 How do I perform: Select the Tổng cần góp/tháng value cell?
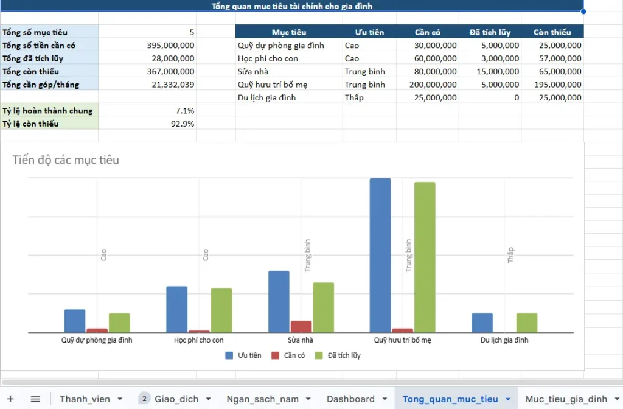[147, 85]
